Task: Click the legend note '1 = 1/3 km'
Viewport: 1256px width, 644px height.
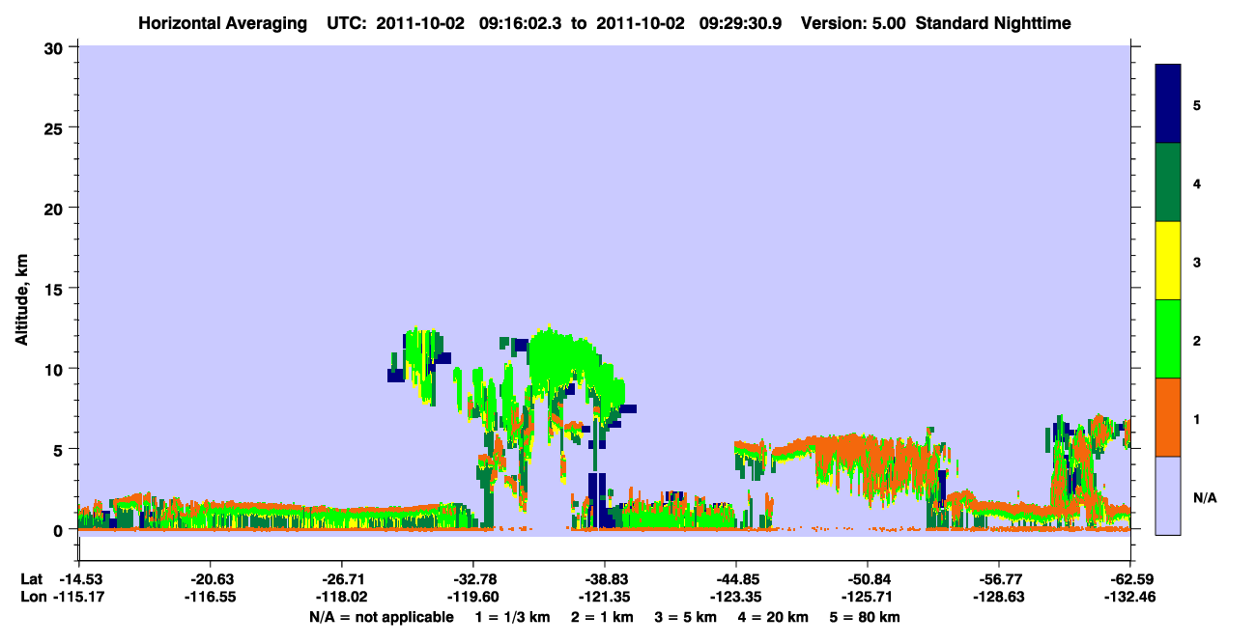Action: tap(513, 616)
